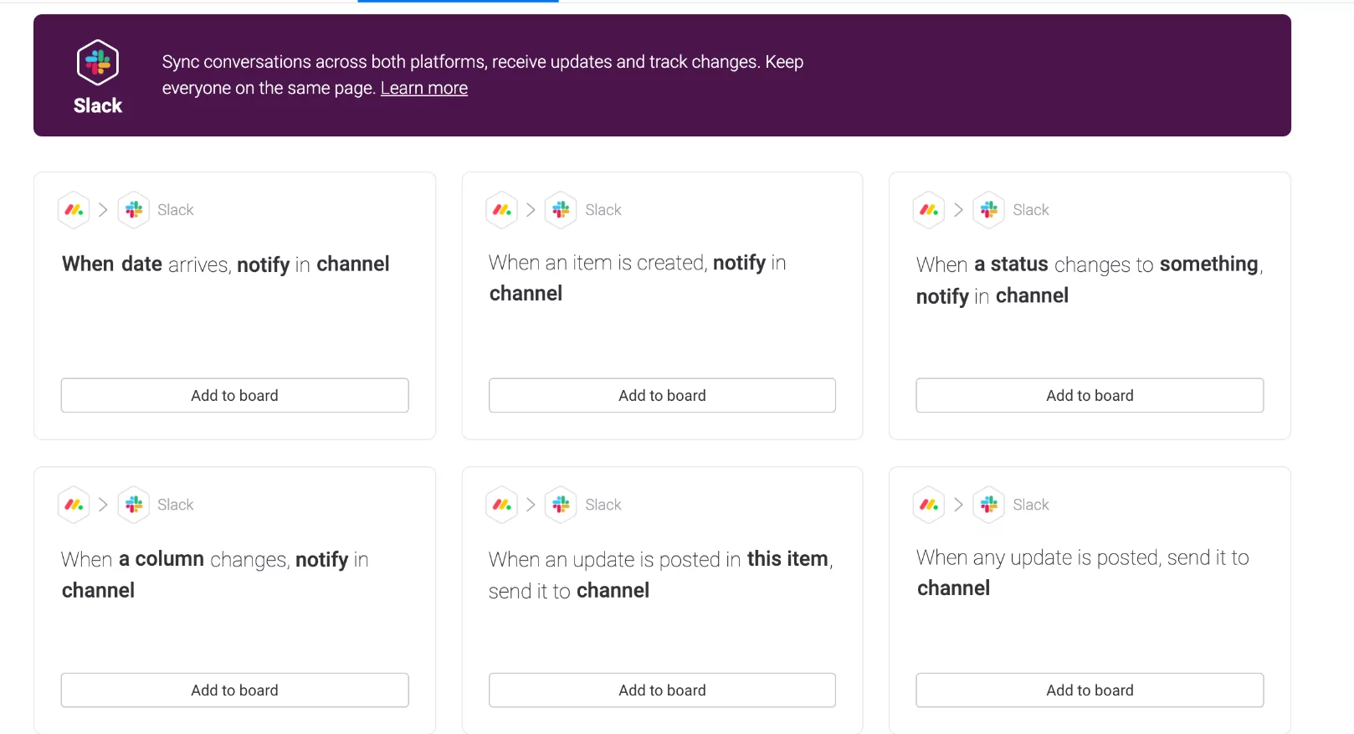Add 'a column changes' recipe to board
Screen dimensions: 1354x734
[234, 690]
